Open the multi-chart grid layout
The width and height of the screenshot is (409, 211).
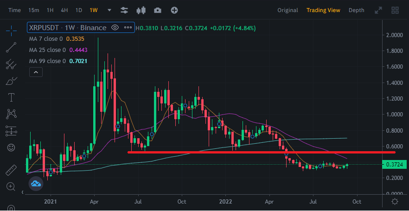point(395,10)
